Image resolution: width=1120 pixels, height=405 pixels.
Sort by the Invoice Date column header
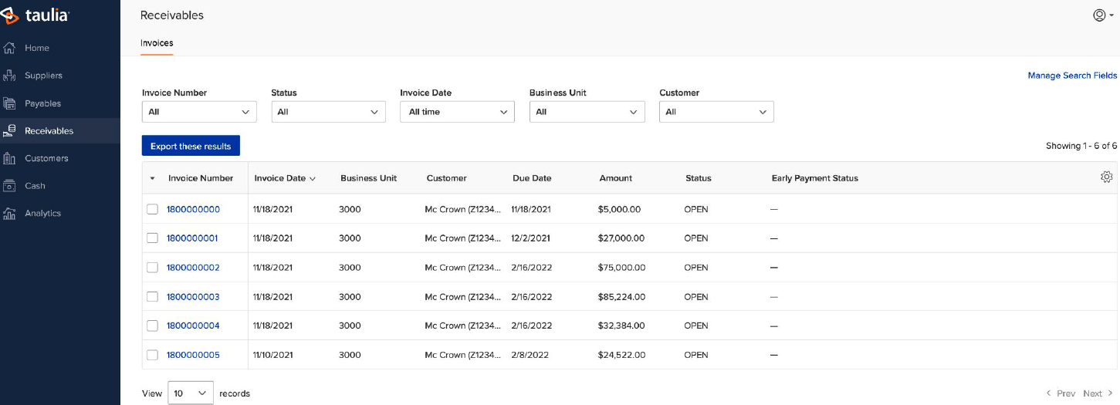click(285, 178)
